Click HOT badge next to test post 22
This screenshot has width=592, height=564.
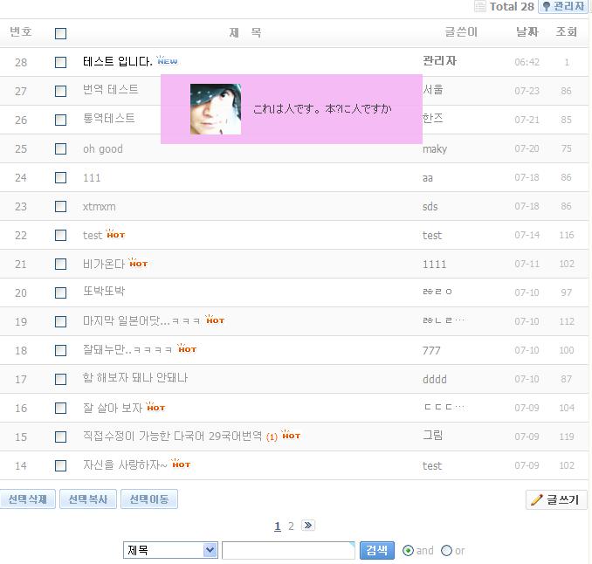pos(115,234)
